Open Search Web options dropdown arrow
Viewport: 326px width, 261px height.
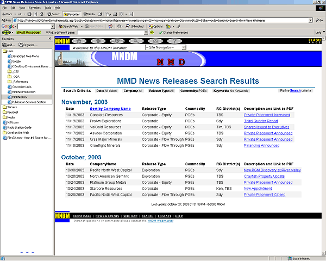tap(81, 27)
